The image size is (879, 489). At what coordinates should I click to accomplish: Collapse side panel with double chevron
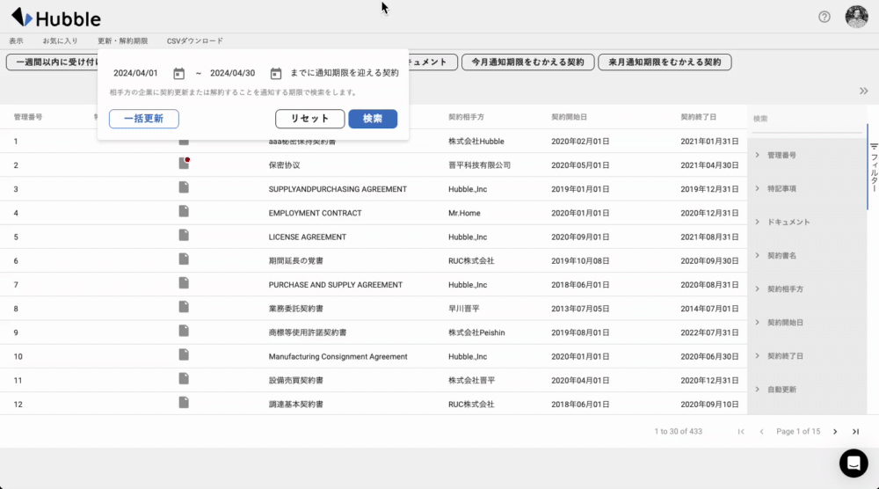pos(863,91)
